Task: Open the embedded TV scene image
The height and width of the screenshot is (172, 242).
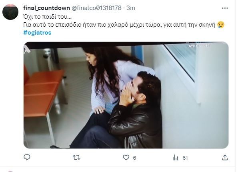Action: [x=126, y=95]
